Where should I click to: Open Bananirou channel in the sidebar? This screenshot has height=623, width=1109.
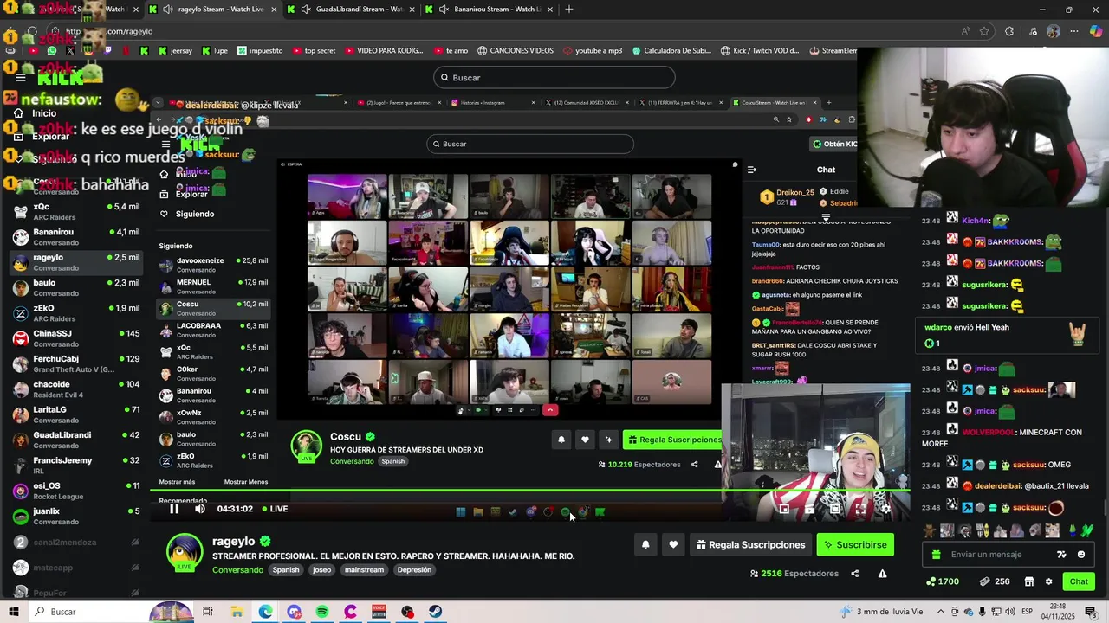tap(76, 237)
